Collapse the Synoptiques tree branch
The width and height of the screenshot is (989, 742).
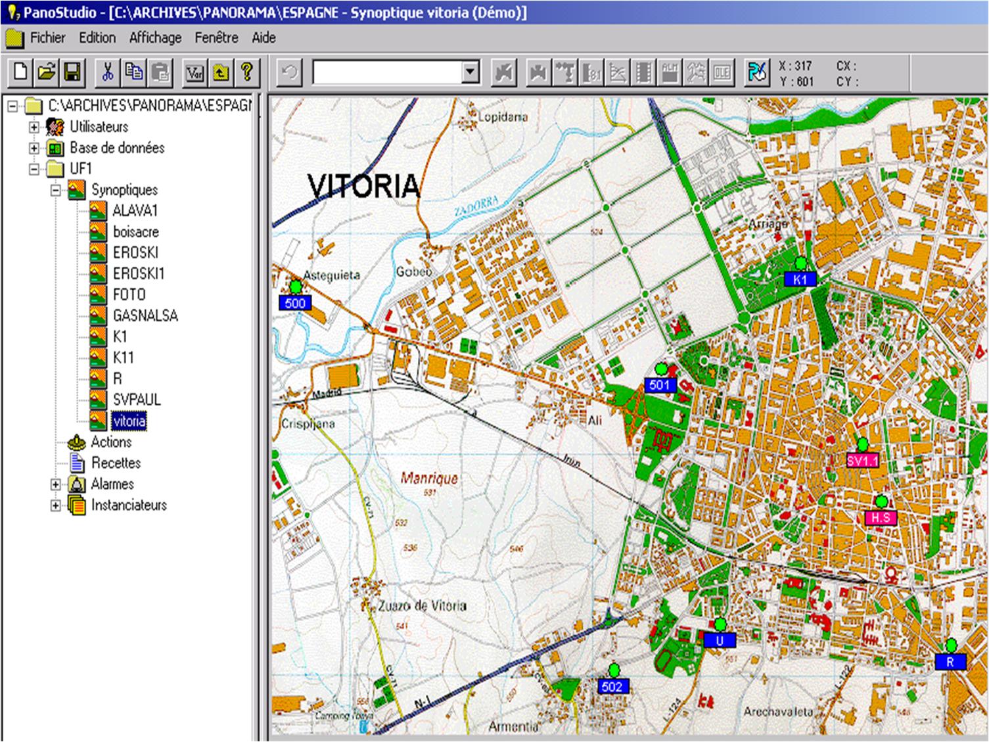(56, 190)
